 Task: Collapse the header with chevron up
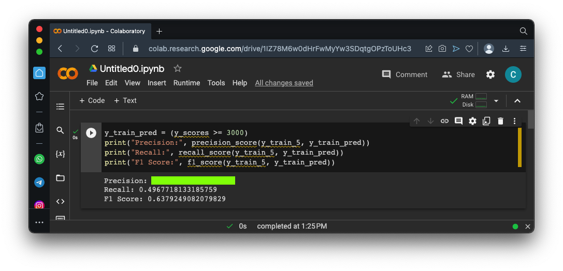[x=517, y=101]
